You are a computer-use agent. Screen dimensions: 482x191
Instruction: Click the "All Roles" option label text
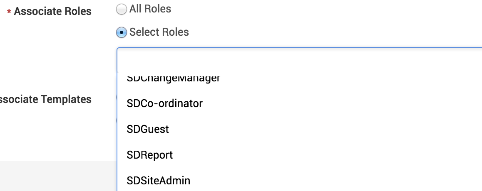(x=150, y=9)
